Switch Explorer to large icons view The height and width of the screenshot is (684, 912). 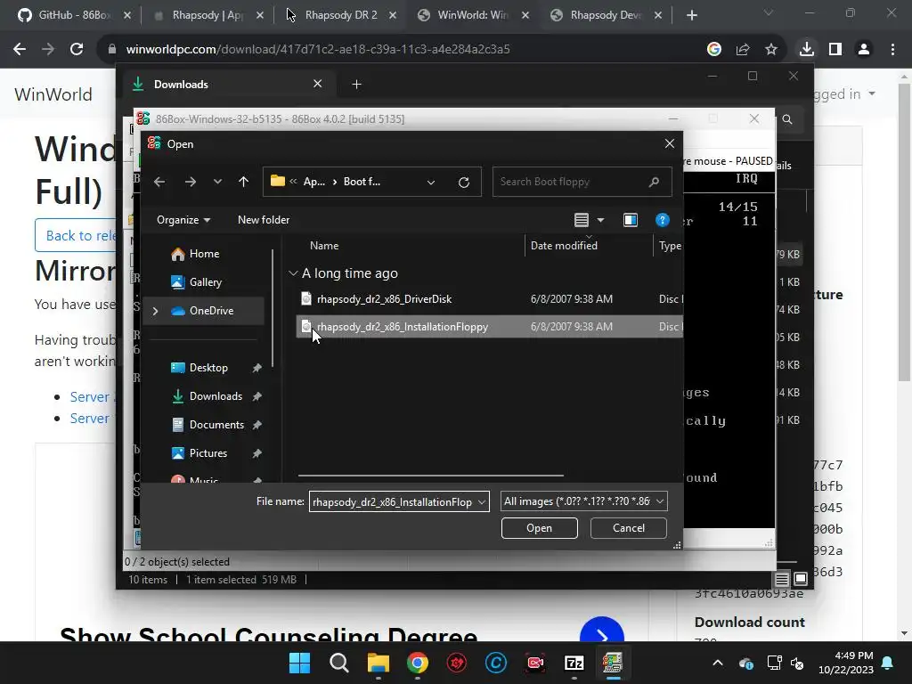coord(801,579)
